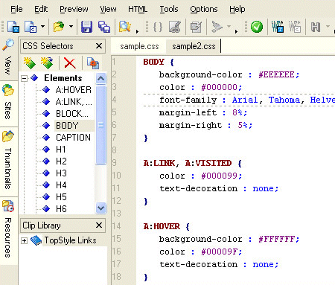Viewport: 335px width, 285px height.
Task: Expand the TopStyle Links clip node
Action: 24,240
